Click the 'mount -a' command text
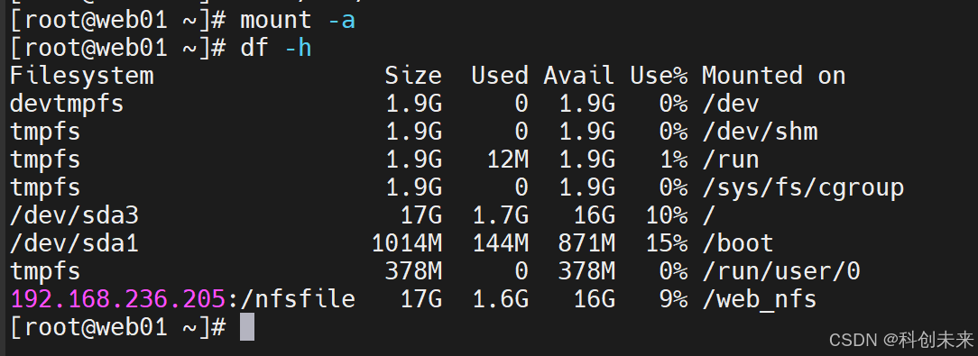 tap(298, 20)
